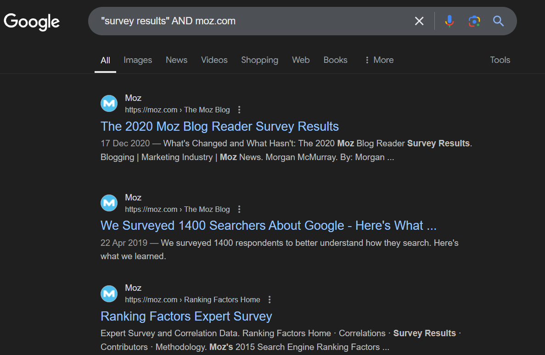Open the Books tab
This screenshot has width=545, height=355.
point(335,60)
